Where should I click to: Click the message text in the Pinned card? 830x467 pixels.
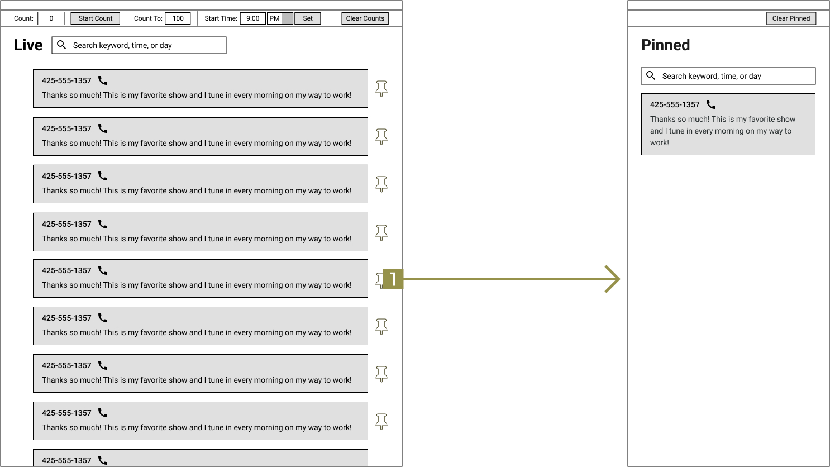(723, 131)
